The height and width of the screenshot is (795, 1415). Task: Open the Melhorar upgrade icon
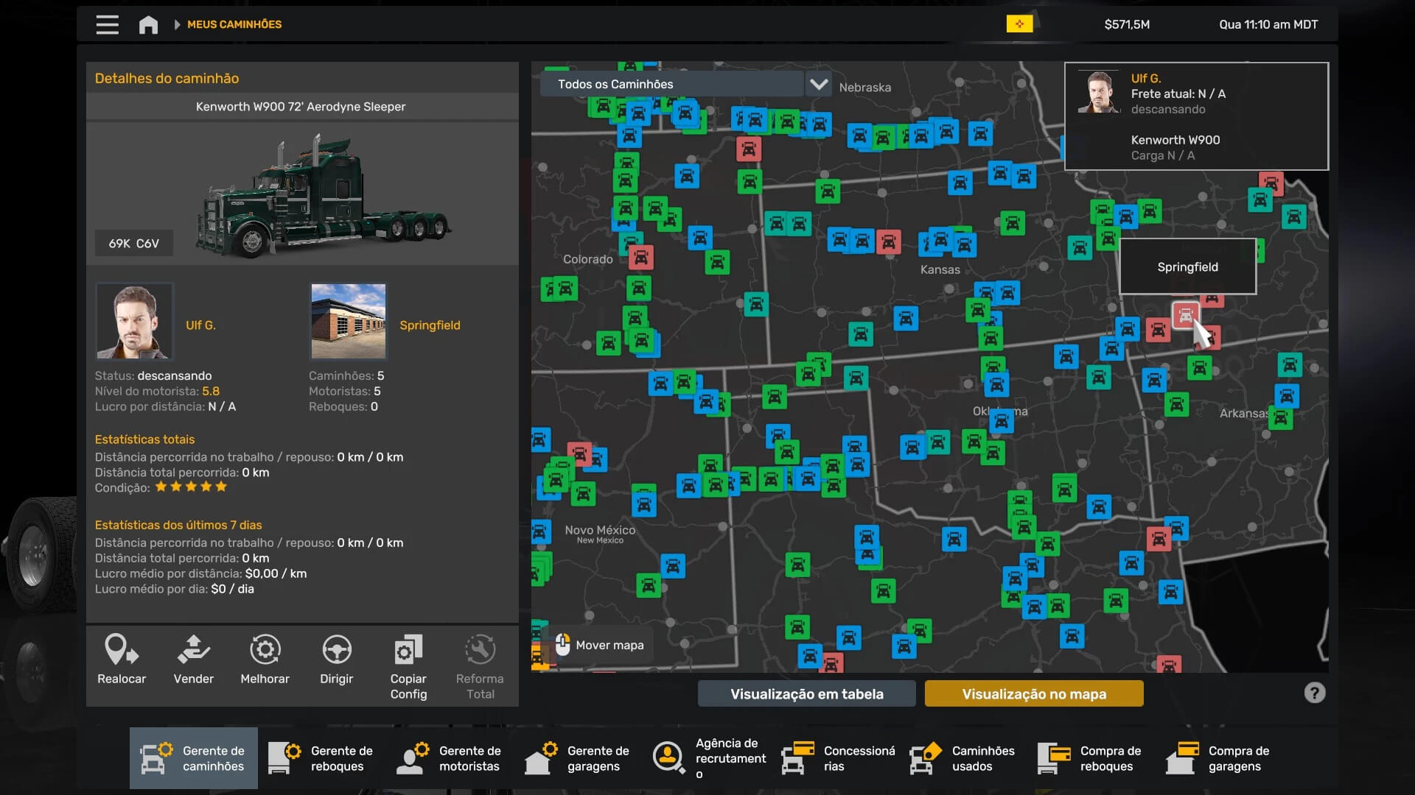265,651
